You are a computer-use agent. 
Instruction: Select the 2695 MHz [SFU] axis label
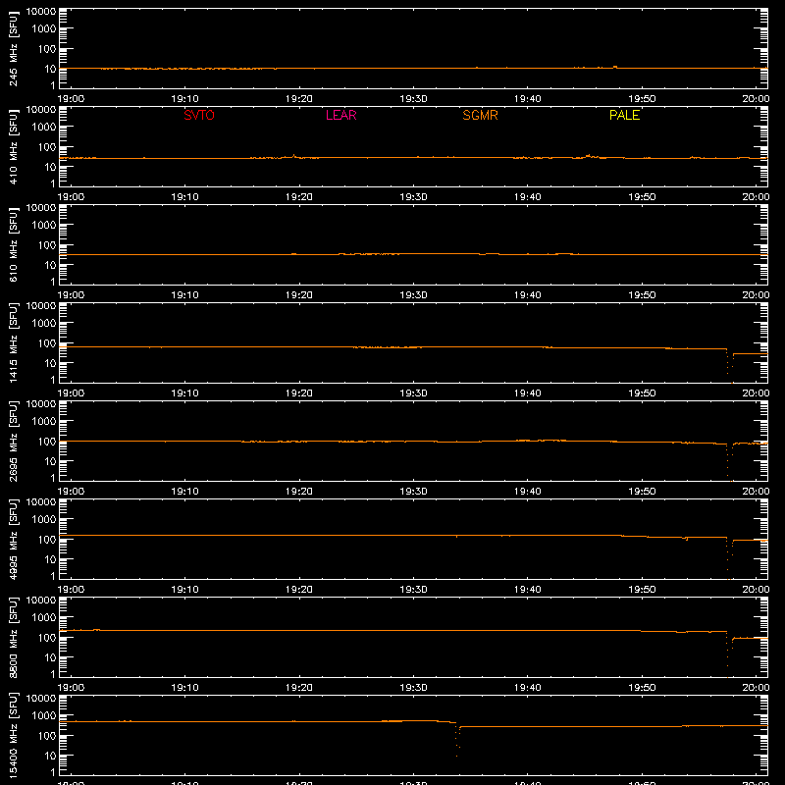click(14, 442)
